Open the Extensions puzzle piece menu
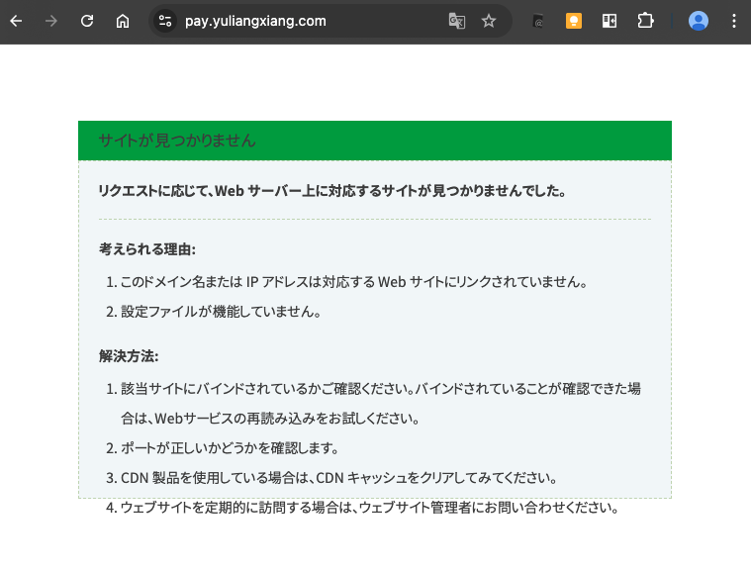This screenshot has width=751, height=571. click(x=645, y=21)
